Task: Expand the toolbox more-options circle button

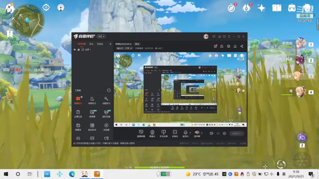Action: 109,90
